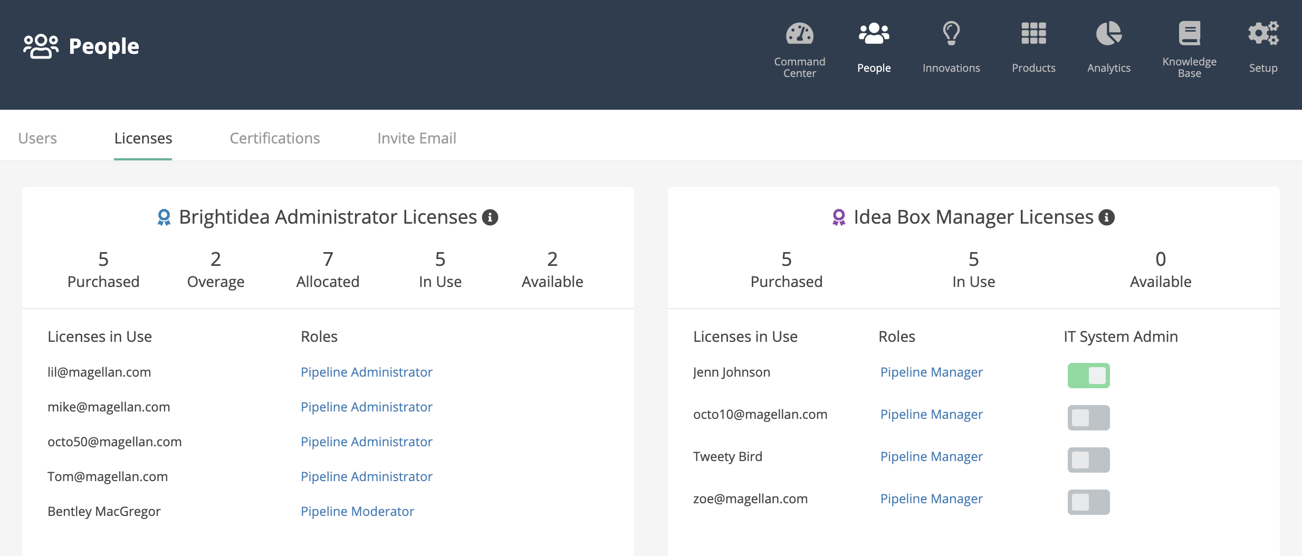Open Pipeline Administrator role for lil@magellan.com
This screenshot has width=1302, height=556.
click(x=367, y=372)
